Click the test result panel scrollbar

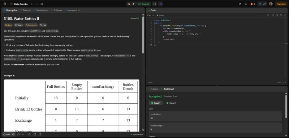click(x=286, y=107)
